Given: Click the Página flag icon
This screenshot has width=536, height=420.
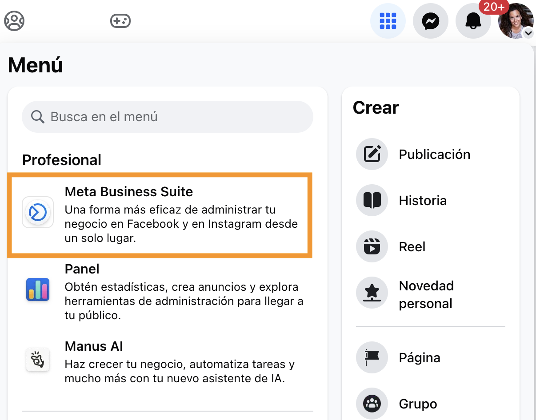Looking at the screenshot, I should coord(372,357).
